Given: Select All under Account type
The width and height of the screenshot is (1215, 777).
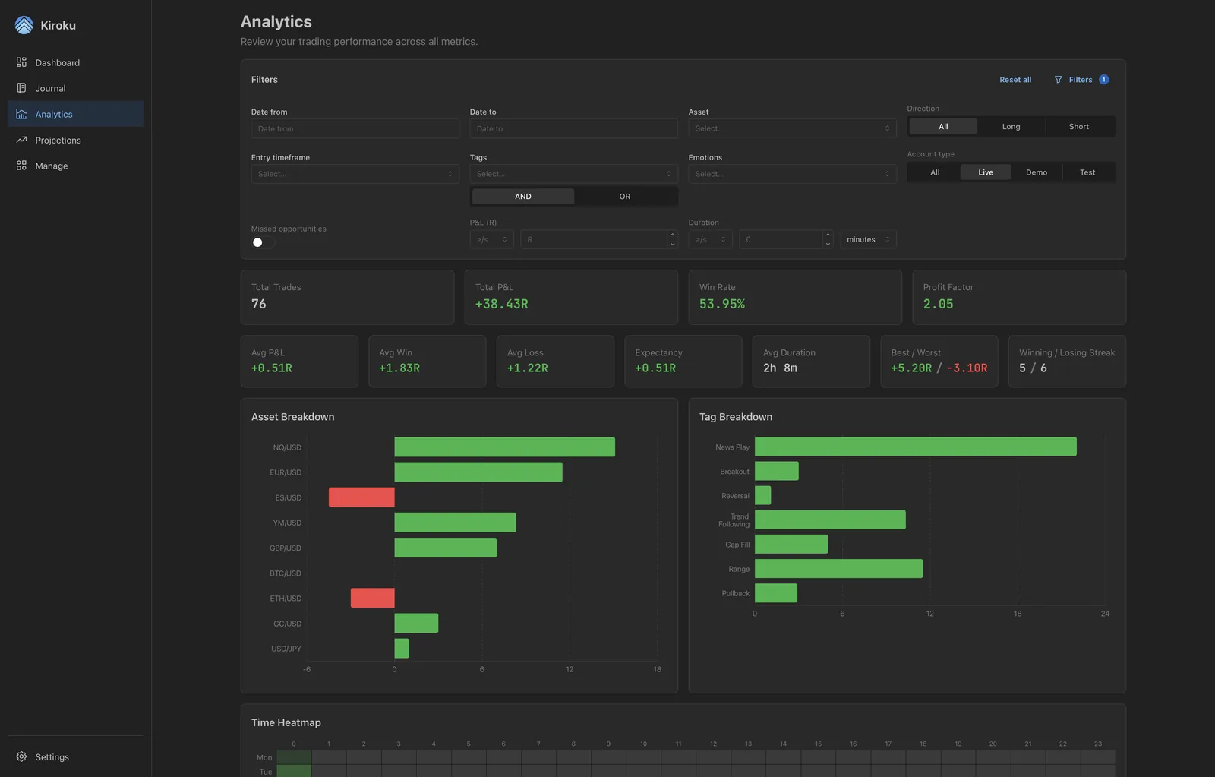Looking at the screenshot, I should 935,172.
